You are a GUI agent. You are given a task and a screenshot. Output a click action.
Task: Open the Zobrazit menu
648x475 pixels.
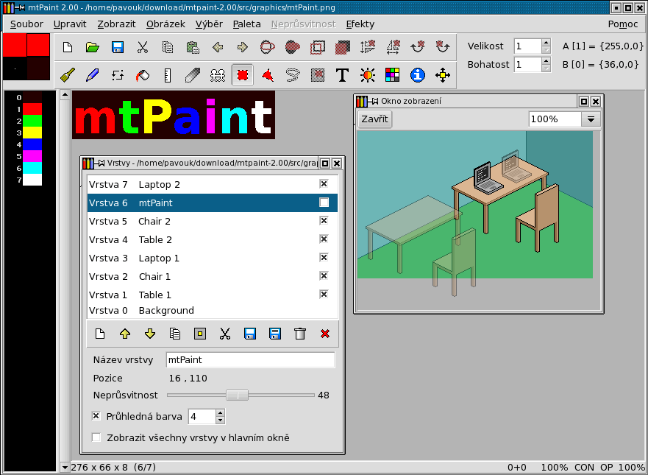pos(116,24)
